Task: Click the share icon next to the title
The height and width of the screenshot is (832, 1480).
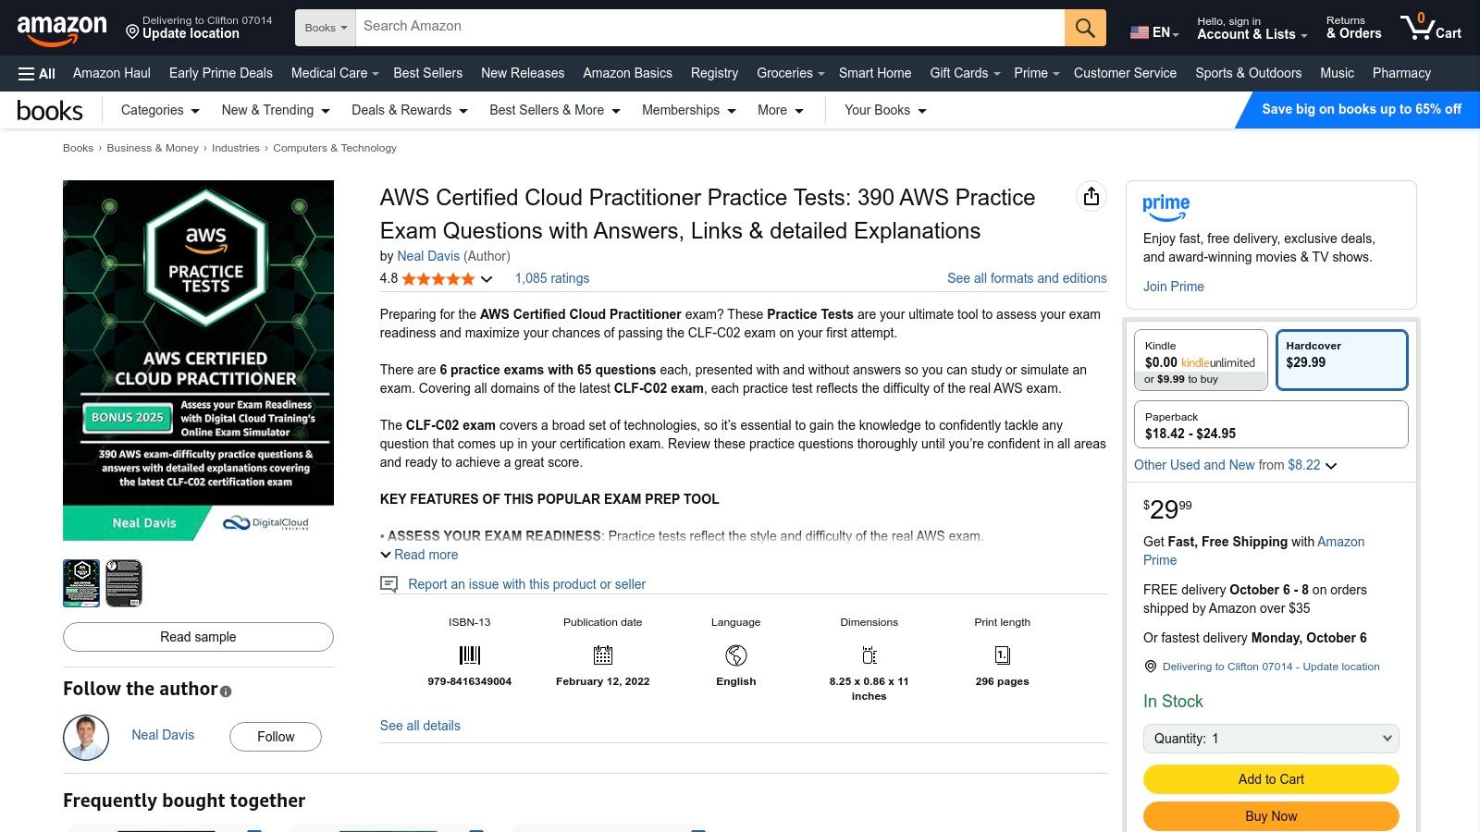Action: (x=1091, y=196)
